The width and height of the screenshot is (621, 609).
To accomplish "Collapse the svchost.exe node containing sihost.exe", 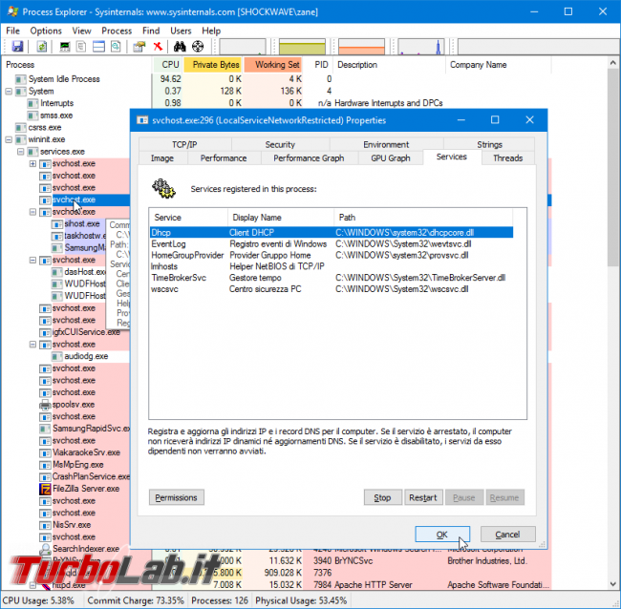I will (32, 212).
